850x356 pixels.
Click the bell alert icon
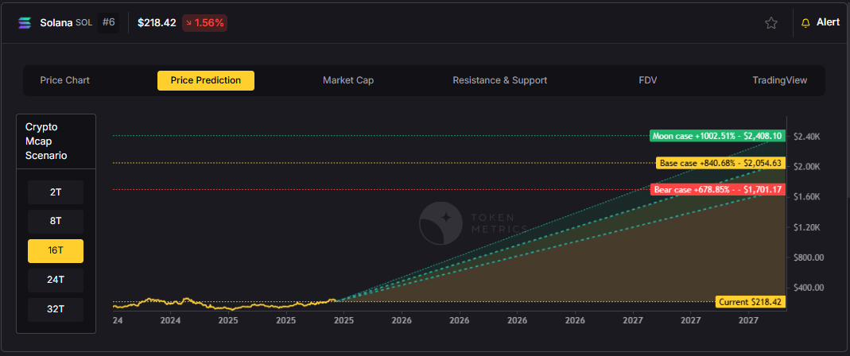point(805,23)
